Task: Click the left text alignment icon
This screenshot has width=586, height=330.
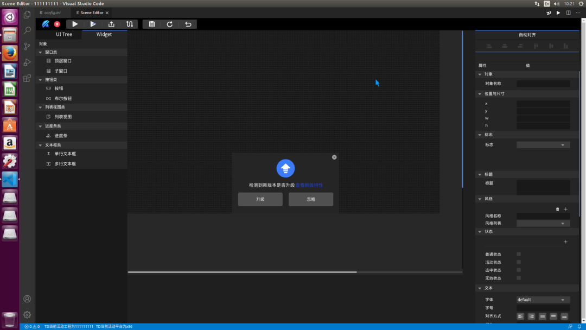Action: pyautogui.click(x=520, y=316)
